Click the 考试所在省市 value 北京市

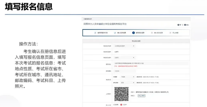(x=116, y=52)
